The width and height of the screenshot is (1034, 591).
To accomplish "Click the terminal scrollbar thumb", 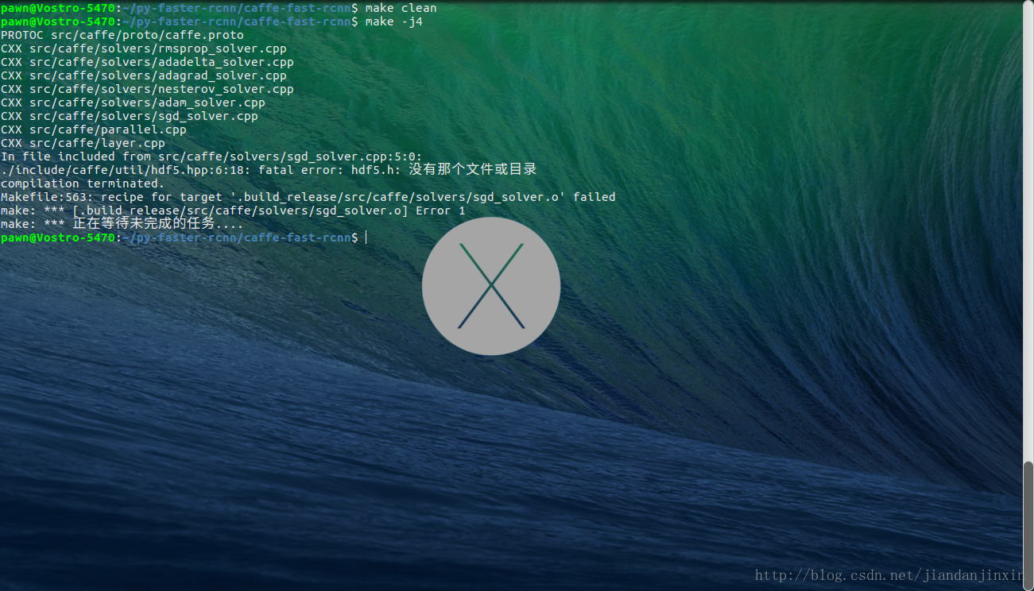I will point(1028,524).
